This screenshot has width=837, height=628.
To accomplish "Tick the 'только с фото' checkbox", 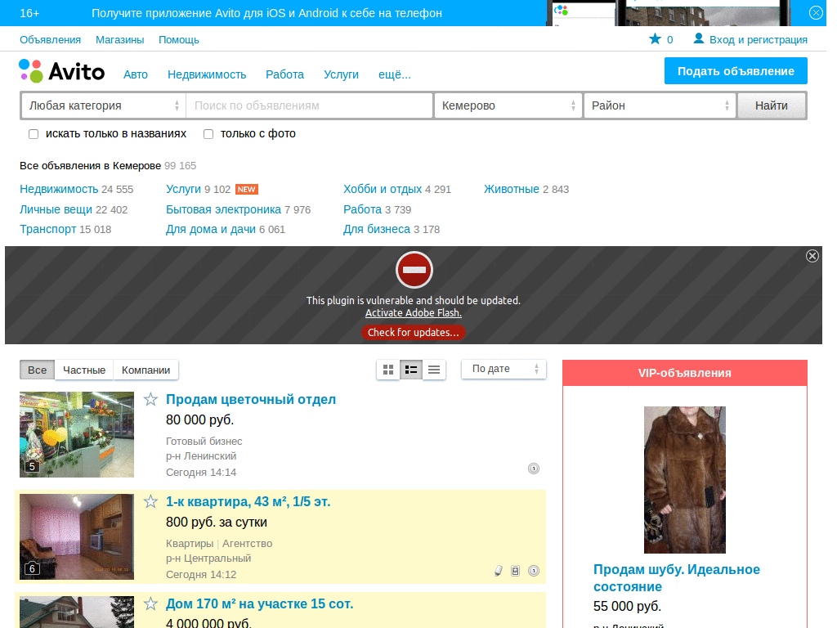I will click(x=208, y=134).
